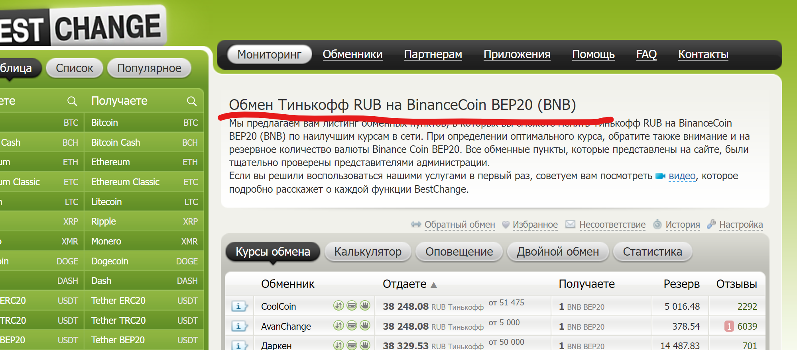The width and height of the screenshot is (797, 350).
Task: Select Bitcoin Cash in the Получаете list
Action: pos(144,143)
